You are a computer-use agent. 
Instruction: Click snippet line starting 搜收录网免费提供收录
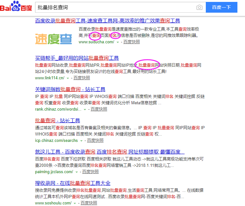119,190
